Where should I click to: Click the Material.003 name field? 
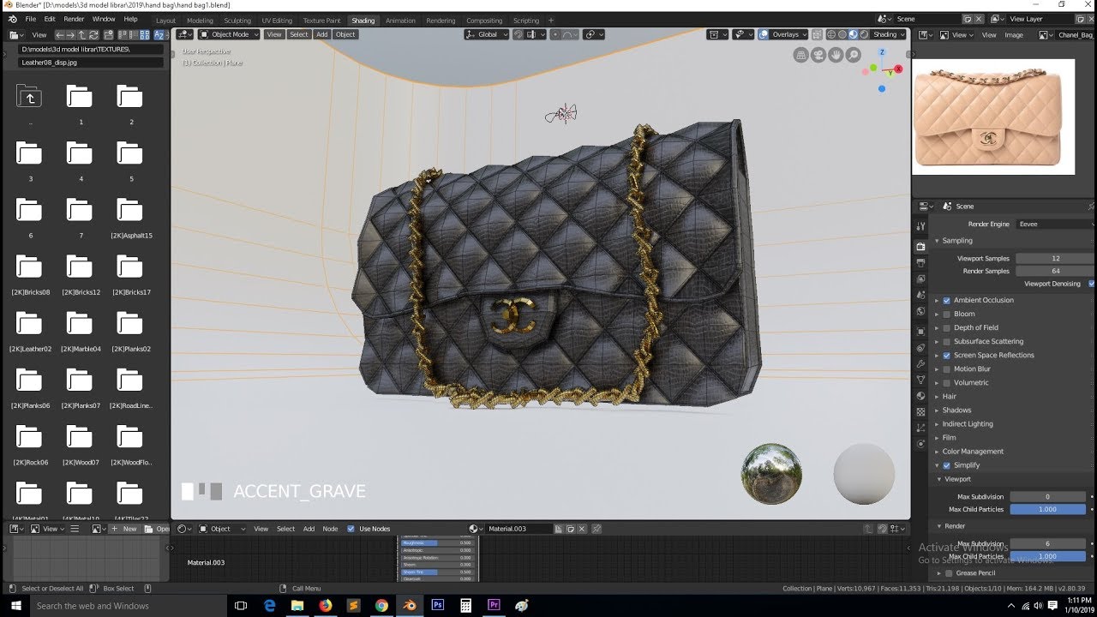pyautogui.click(x=519, y=529)
